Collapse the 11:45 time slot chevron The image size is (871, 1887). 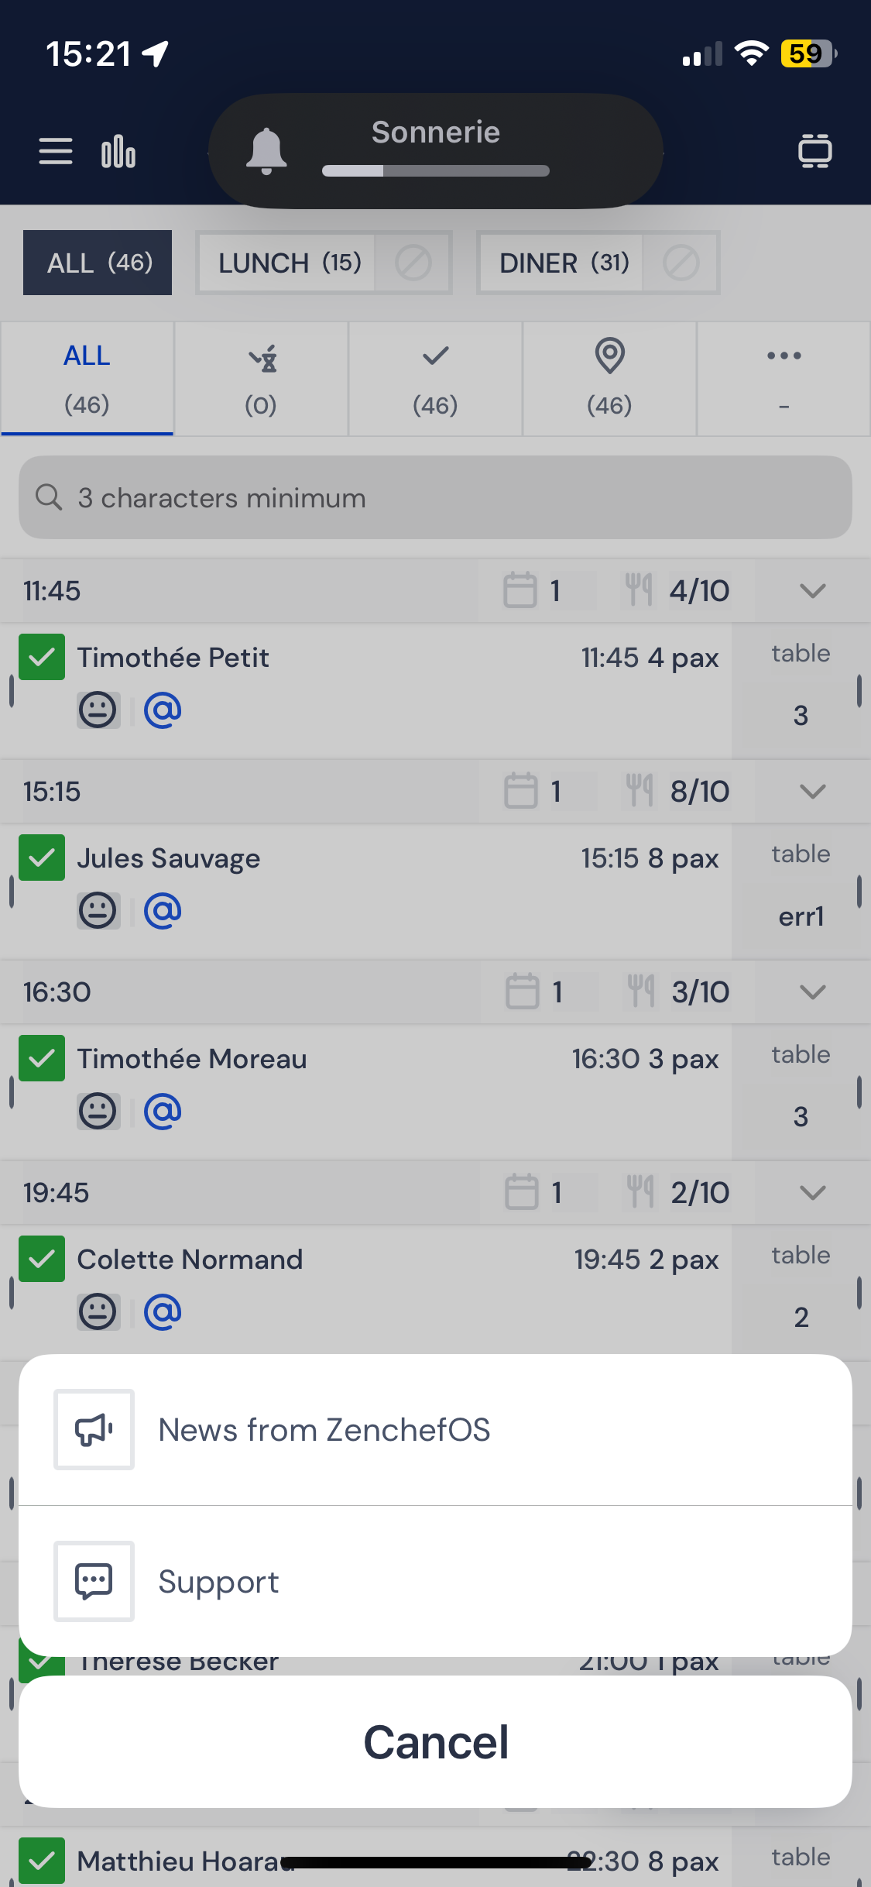pos(812,591)
